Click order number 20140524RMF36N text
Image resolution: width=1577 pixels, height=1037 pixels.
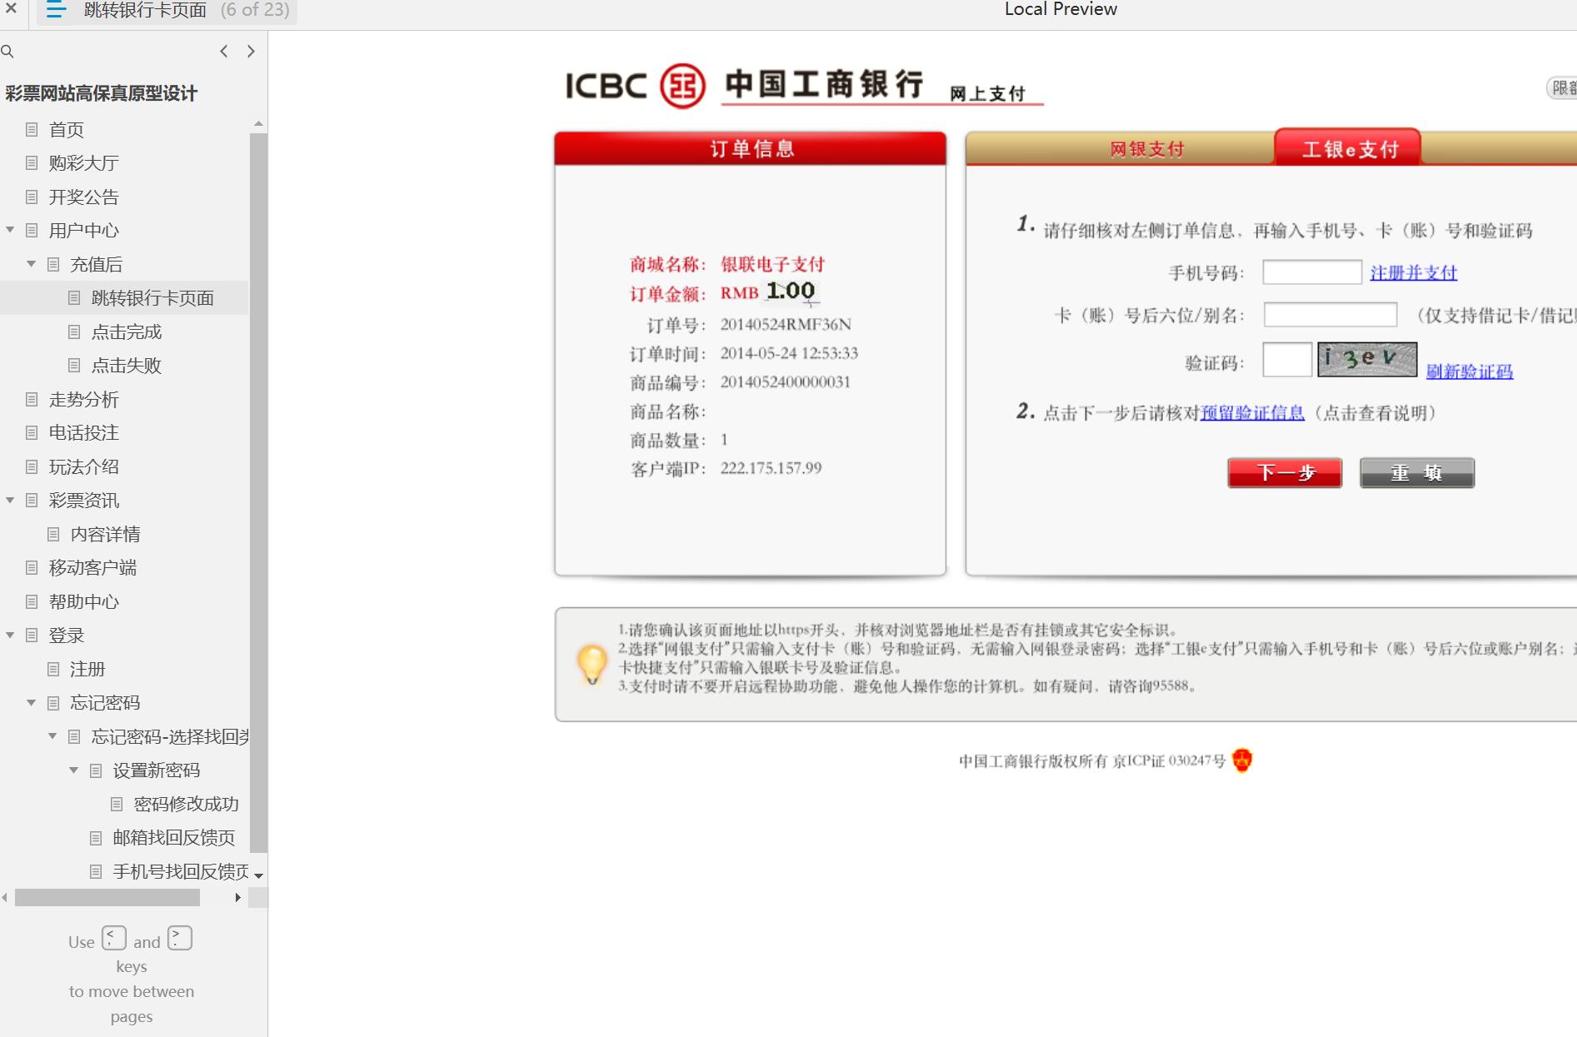coord(786,324)
